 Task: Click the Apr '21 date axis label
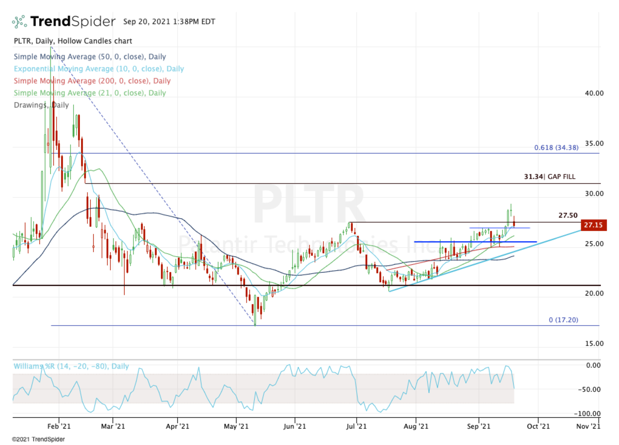[177, 426]
